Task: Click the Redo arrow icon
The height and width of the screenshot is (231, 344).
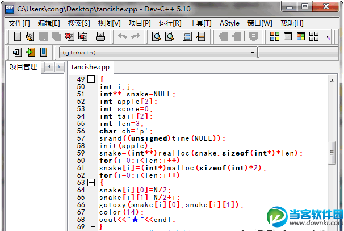Action: pyautogui.click(x=135, y=37)
